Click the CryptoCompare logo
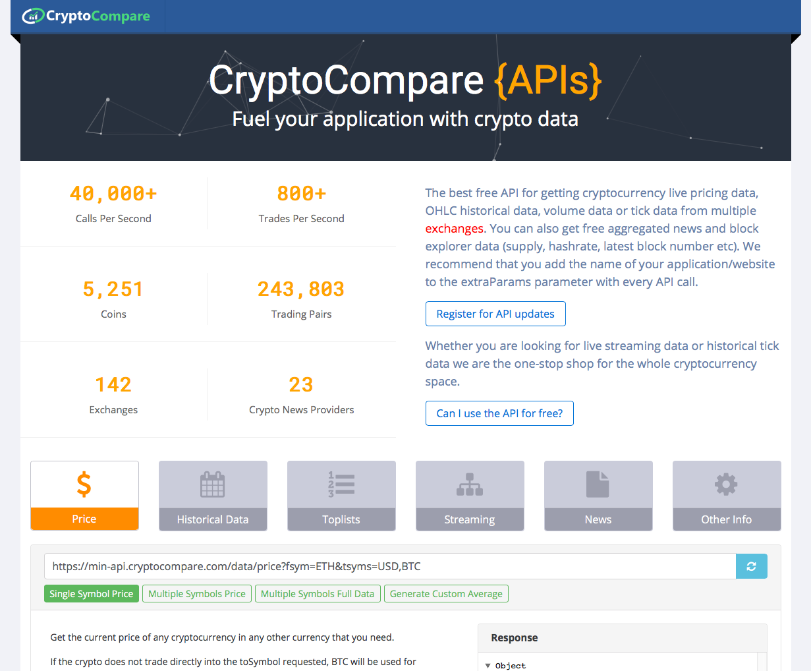This screenshot has width=811, height=671. 86,16
